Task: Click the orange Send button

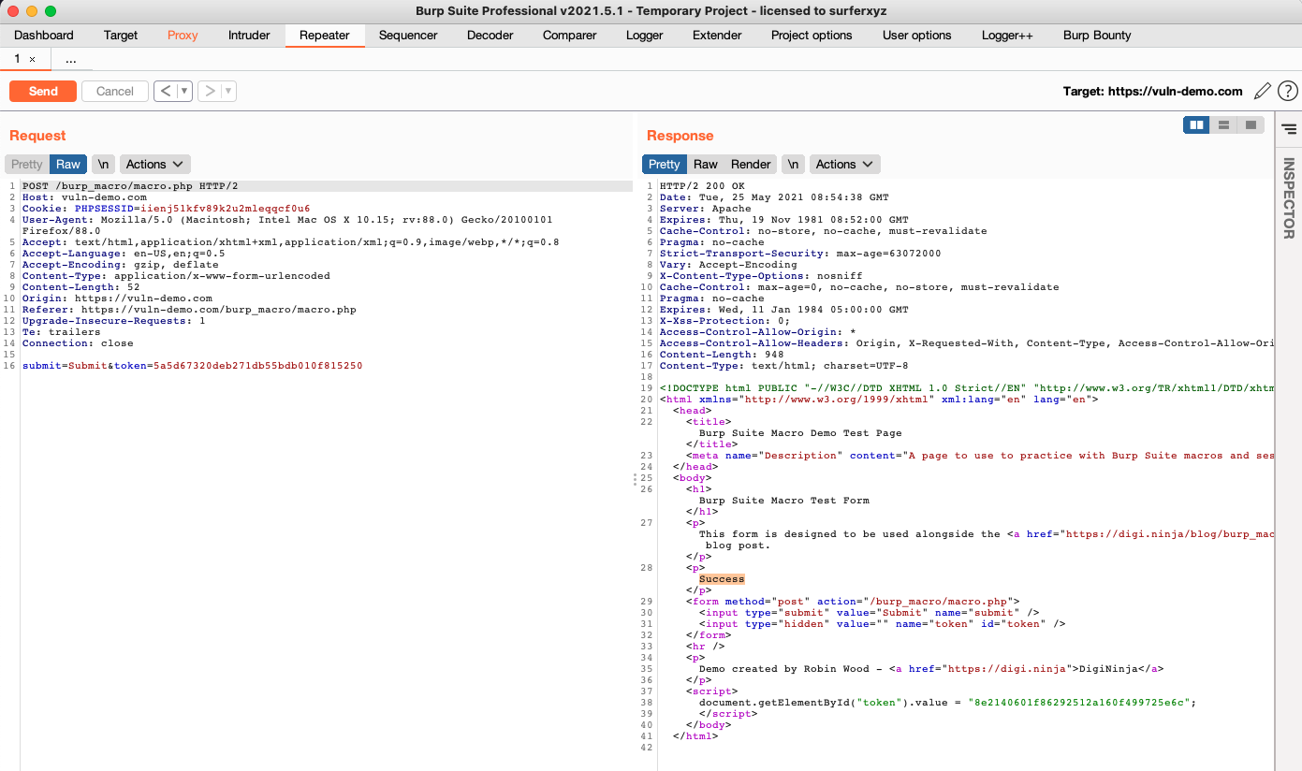Action: pos(43,91)
